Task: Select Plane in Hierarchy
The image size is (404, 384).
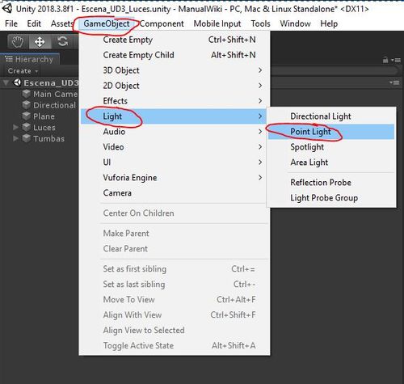Action: coord(44,116)
